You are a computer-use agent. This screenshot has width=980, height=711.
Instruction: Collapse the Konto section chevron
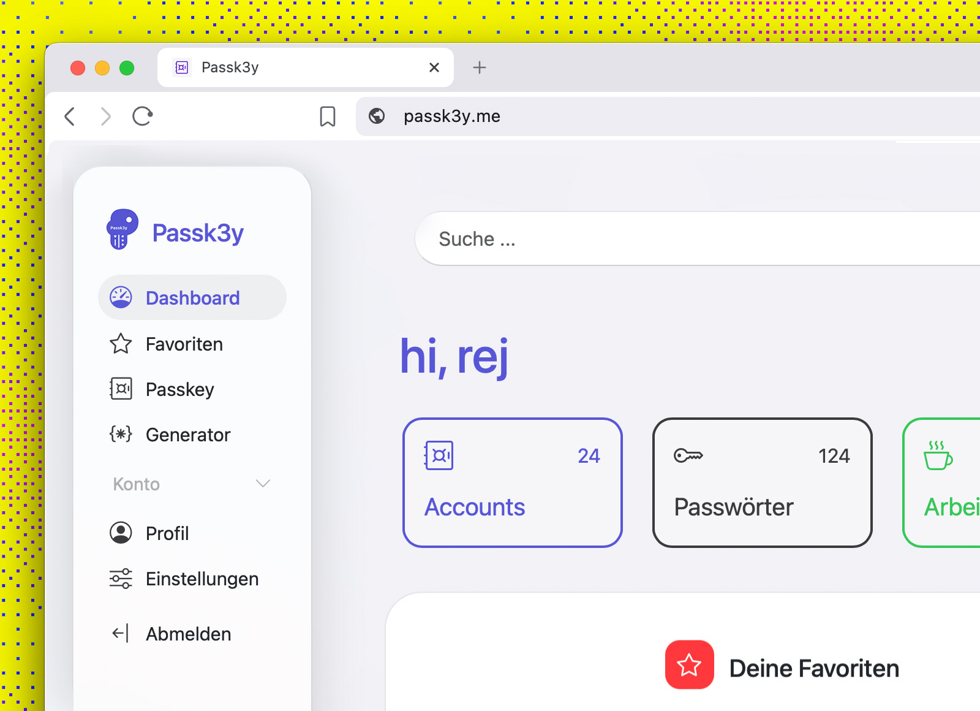(263, 484)
